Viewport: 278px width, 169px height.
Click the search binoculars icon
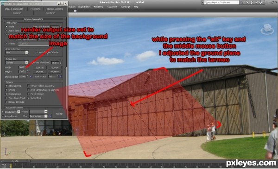pyautogui.click(x=241, y=2)
